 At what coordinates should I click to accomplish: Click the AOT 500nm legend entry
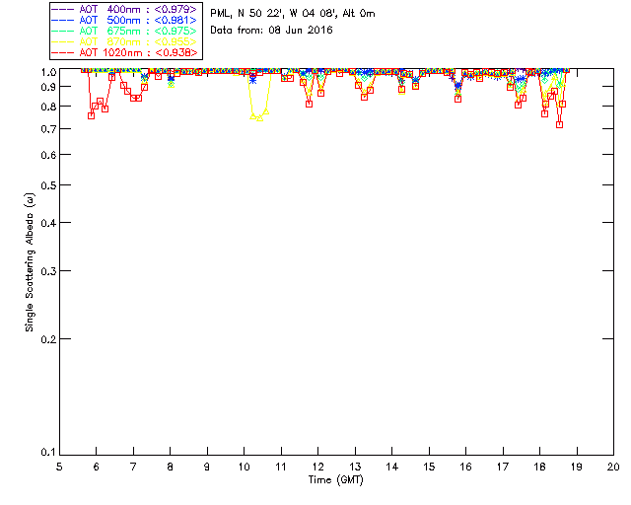[x=125, y=20]
